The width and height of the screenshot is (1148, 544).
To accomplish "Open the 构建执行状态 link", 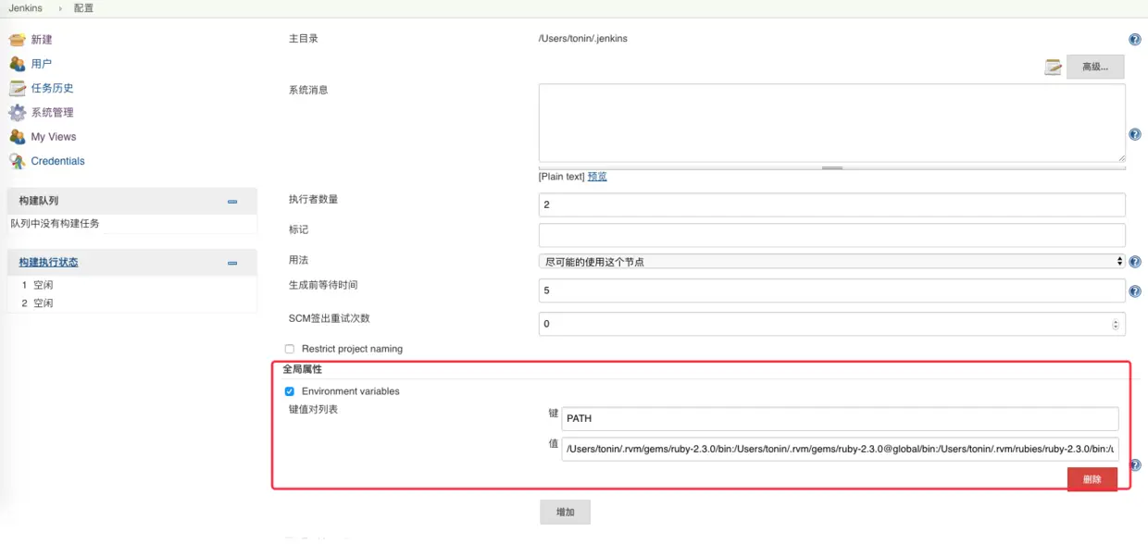I will (49, 262).
